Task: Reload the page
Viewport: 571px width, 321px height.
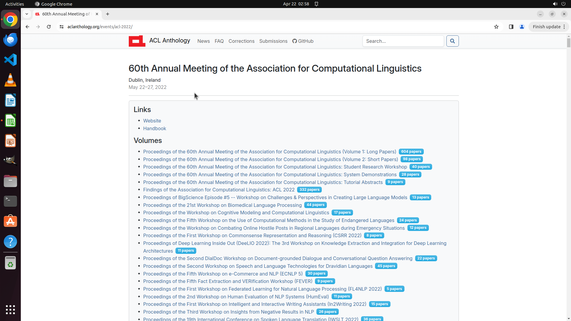Action: click(x=49, y=27)
